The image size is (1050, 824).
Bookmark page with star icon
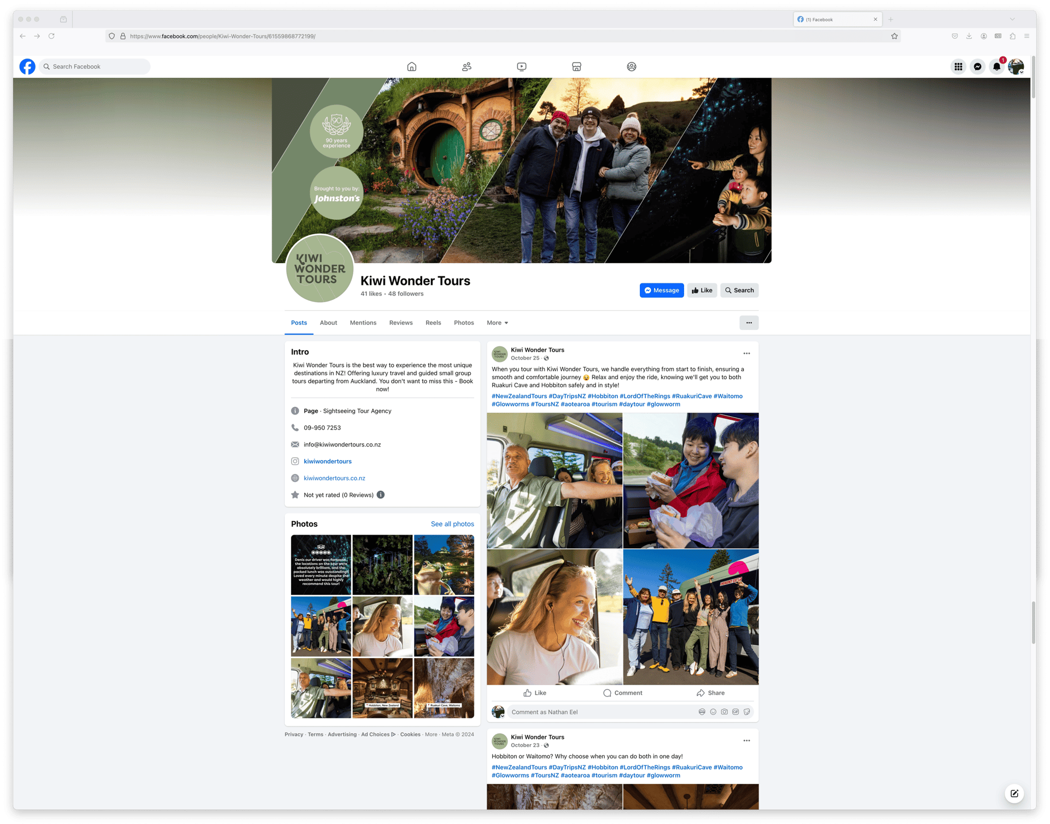tap(895, 36)
